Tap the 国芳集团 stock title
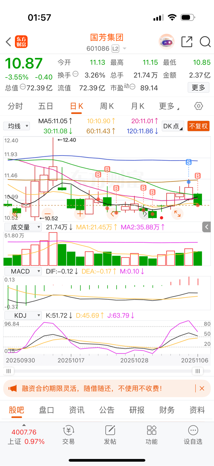214x466 pixels. click(107, 37)
